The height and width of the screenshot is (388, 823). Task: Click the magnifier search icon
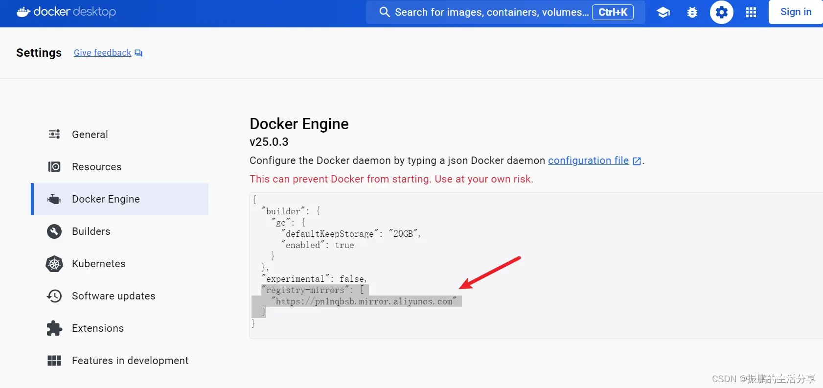[x=385, y=12]
